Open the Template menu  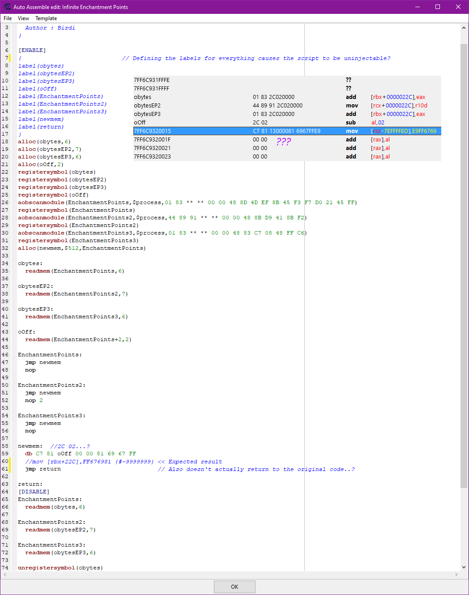tap(46, 18)
